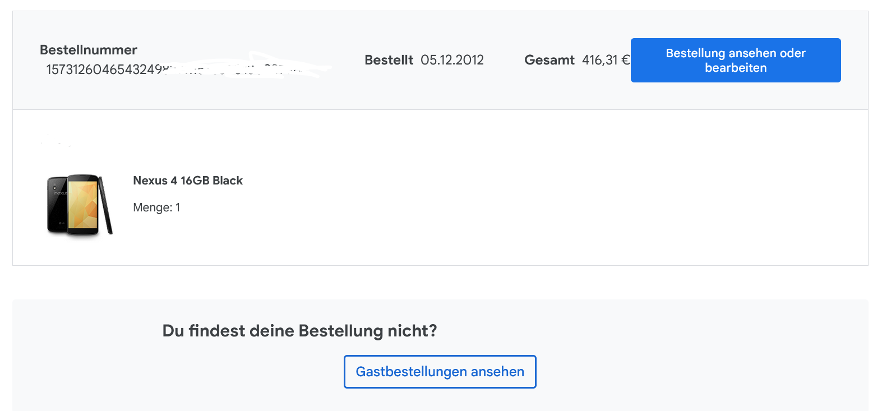Select the Nexus 4 16GB Black title
The height and width of the screenshot is (411, 882).
(187, 181)
